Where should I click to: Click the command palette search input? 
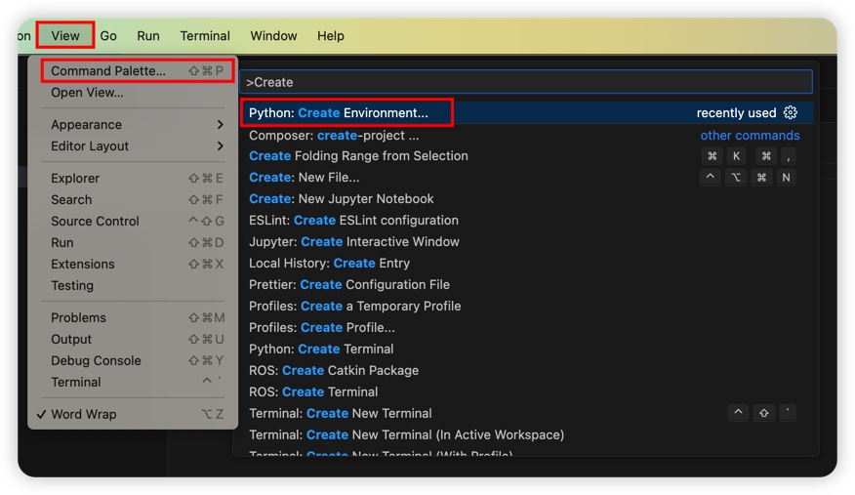(x=526, y=82)
